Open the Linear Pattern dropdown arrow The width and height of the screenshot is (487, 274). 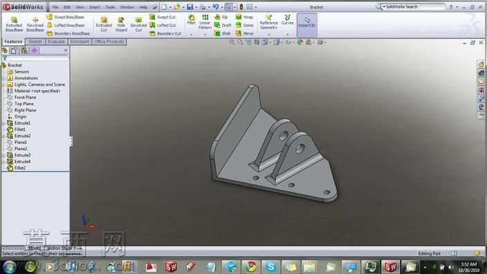pyautogui.click(x=205, y=35)
